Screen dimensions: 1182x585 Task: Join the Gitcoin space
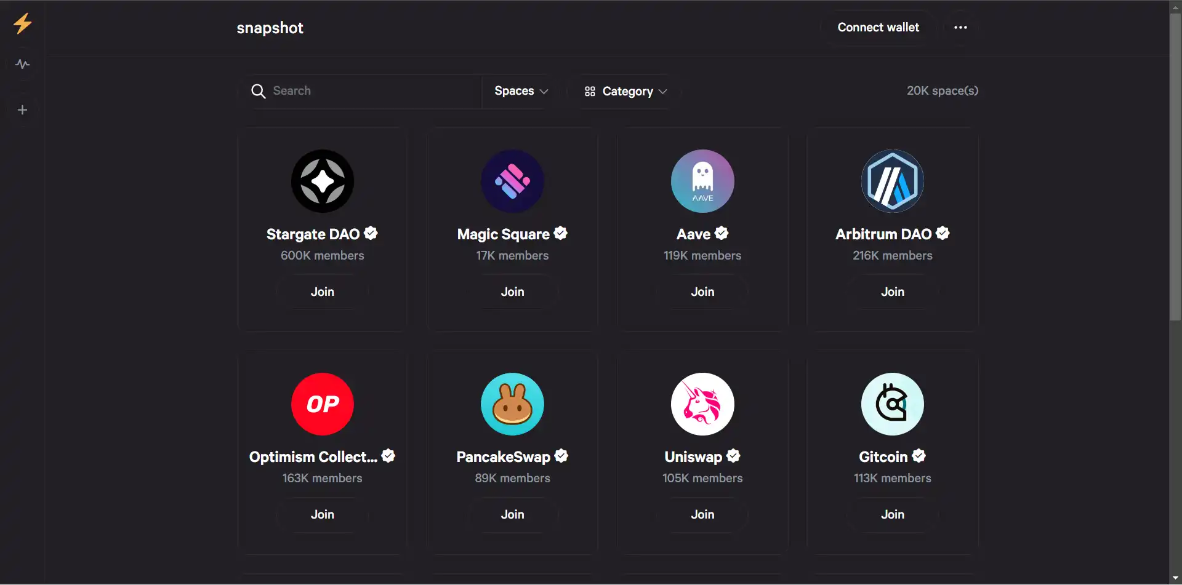click(x=893, y=514)
